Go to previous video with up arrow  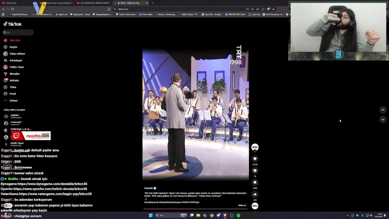(383, 110)
